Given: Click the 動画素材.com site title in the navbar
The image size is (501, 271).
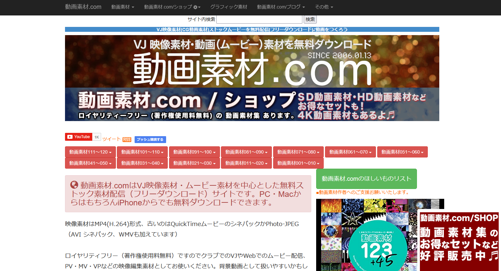Looking at the screenshot, I should coord(83,7).
